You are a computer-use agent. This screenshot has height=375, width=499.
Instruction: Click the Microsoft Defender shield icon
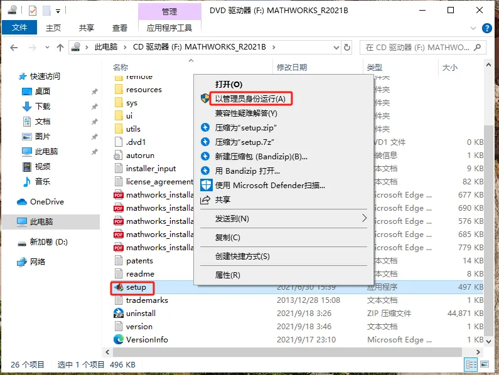(x=207, y=185)
